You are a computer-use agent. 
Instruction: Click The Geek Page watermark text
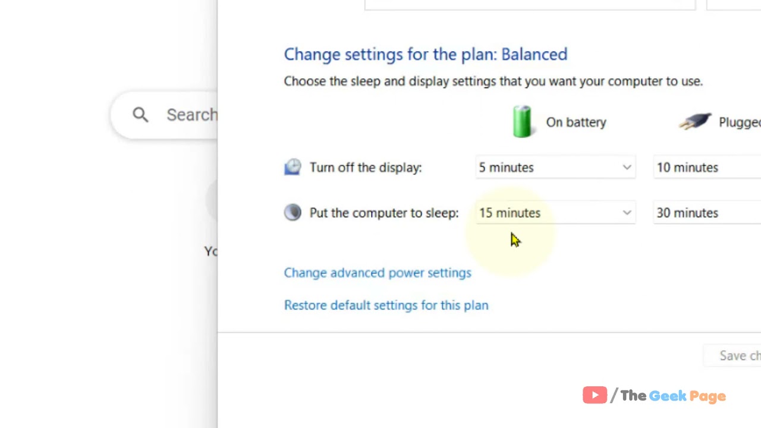[673, 396]
